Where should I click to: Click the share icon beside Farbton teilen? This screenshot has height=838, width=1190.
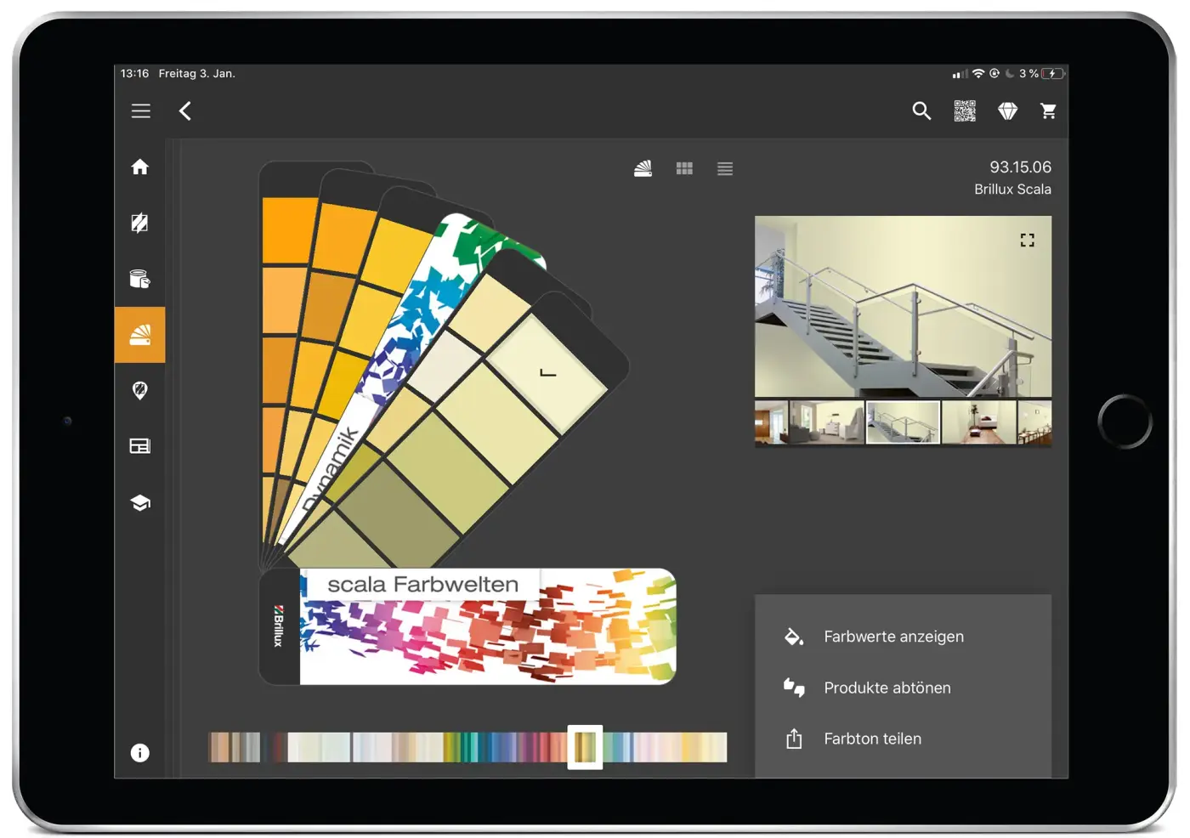[x=794, y=739]
